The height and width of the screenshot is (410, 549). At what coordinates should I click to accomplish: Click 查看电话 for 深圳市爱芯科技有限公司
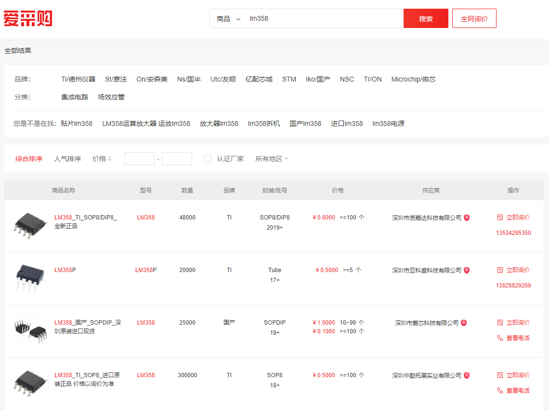pos(513,338)
